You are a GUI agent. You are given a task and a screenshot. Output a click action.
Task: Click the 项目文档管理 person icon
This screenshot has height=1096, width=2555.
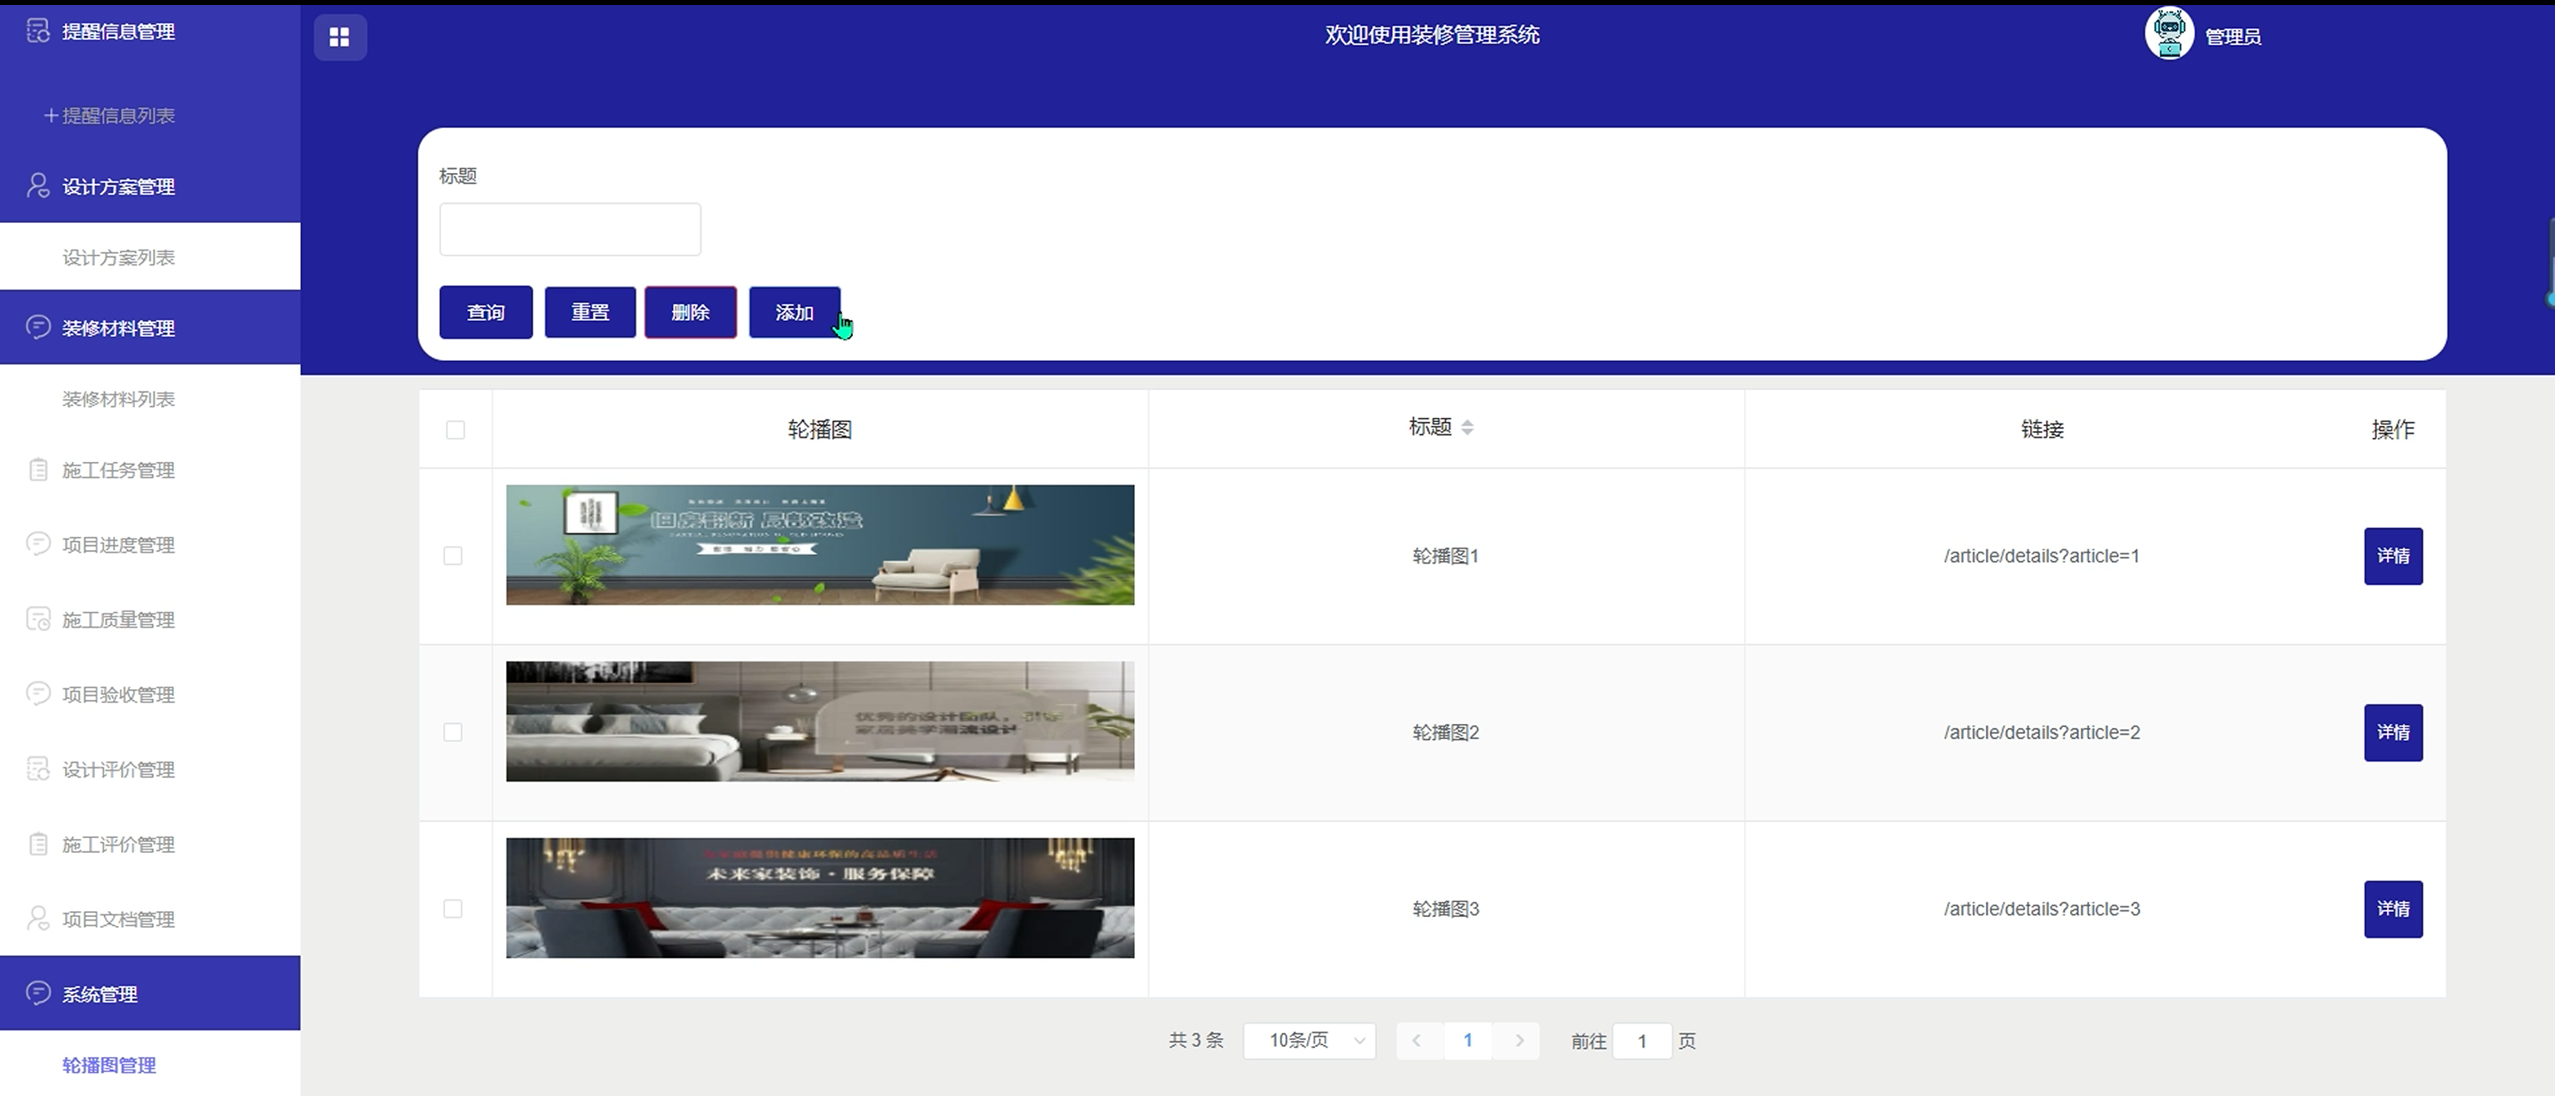tap(37, 919)
